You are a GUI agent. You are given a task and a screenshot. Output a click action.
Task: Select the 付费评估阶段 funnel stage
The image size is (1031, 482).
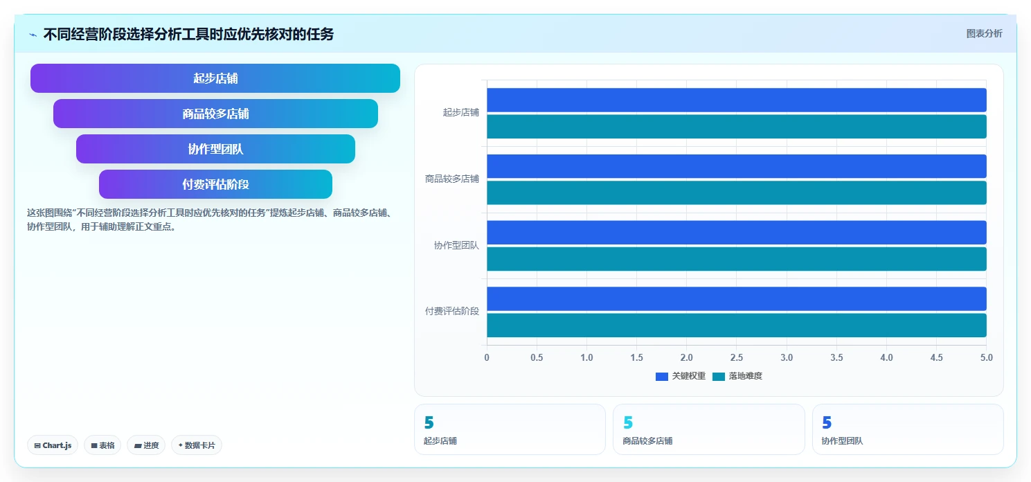(x=215, y=184)
